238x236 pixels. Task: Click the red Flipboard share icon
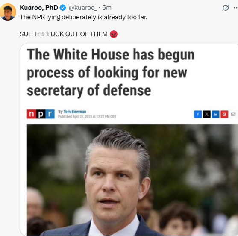point(224,114)
